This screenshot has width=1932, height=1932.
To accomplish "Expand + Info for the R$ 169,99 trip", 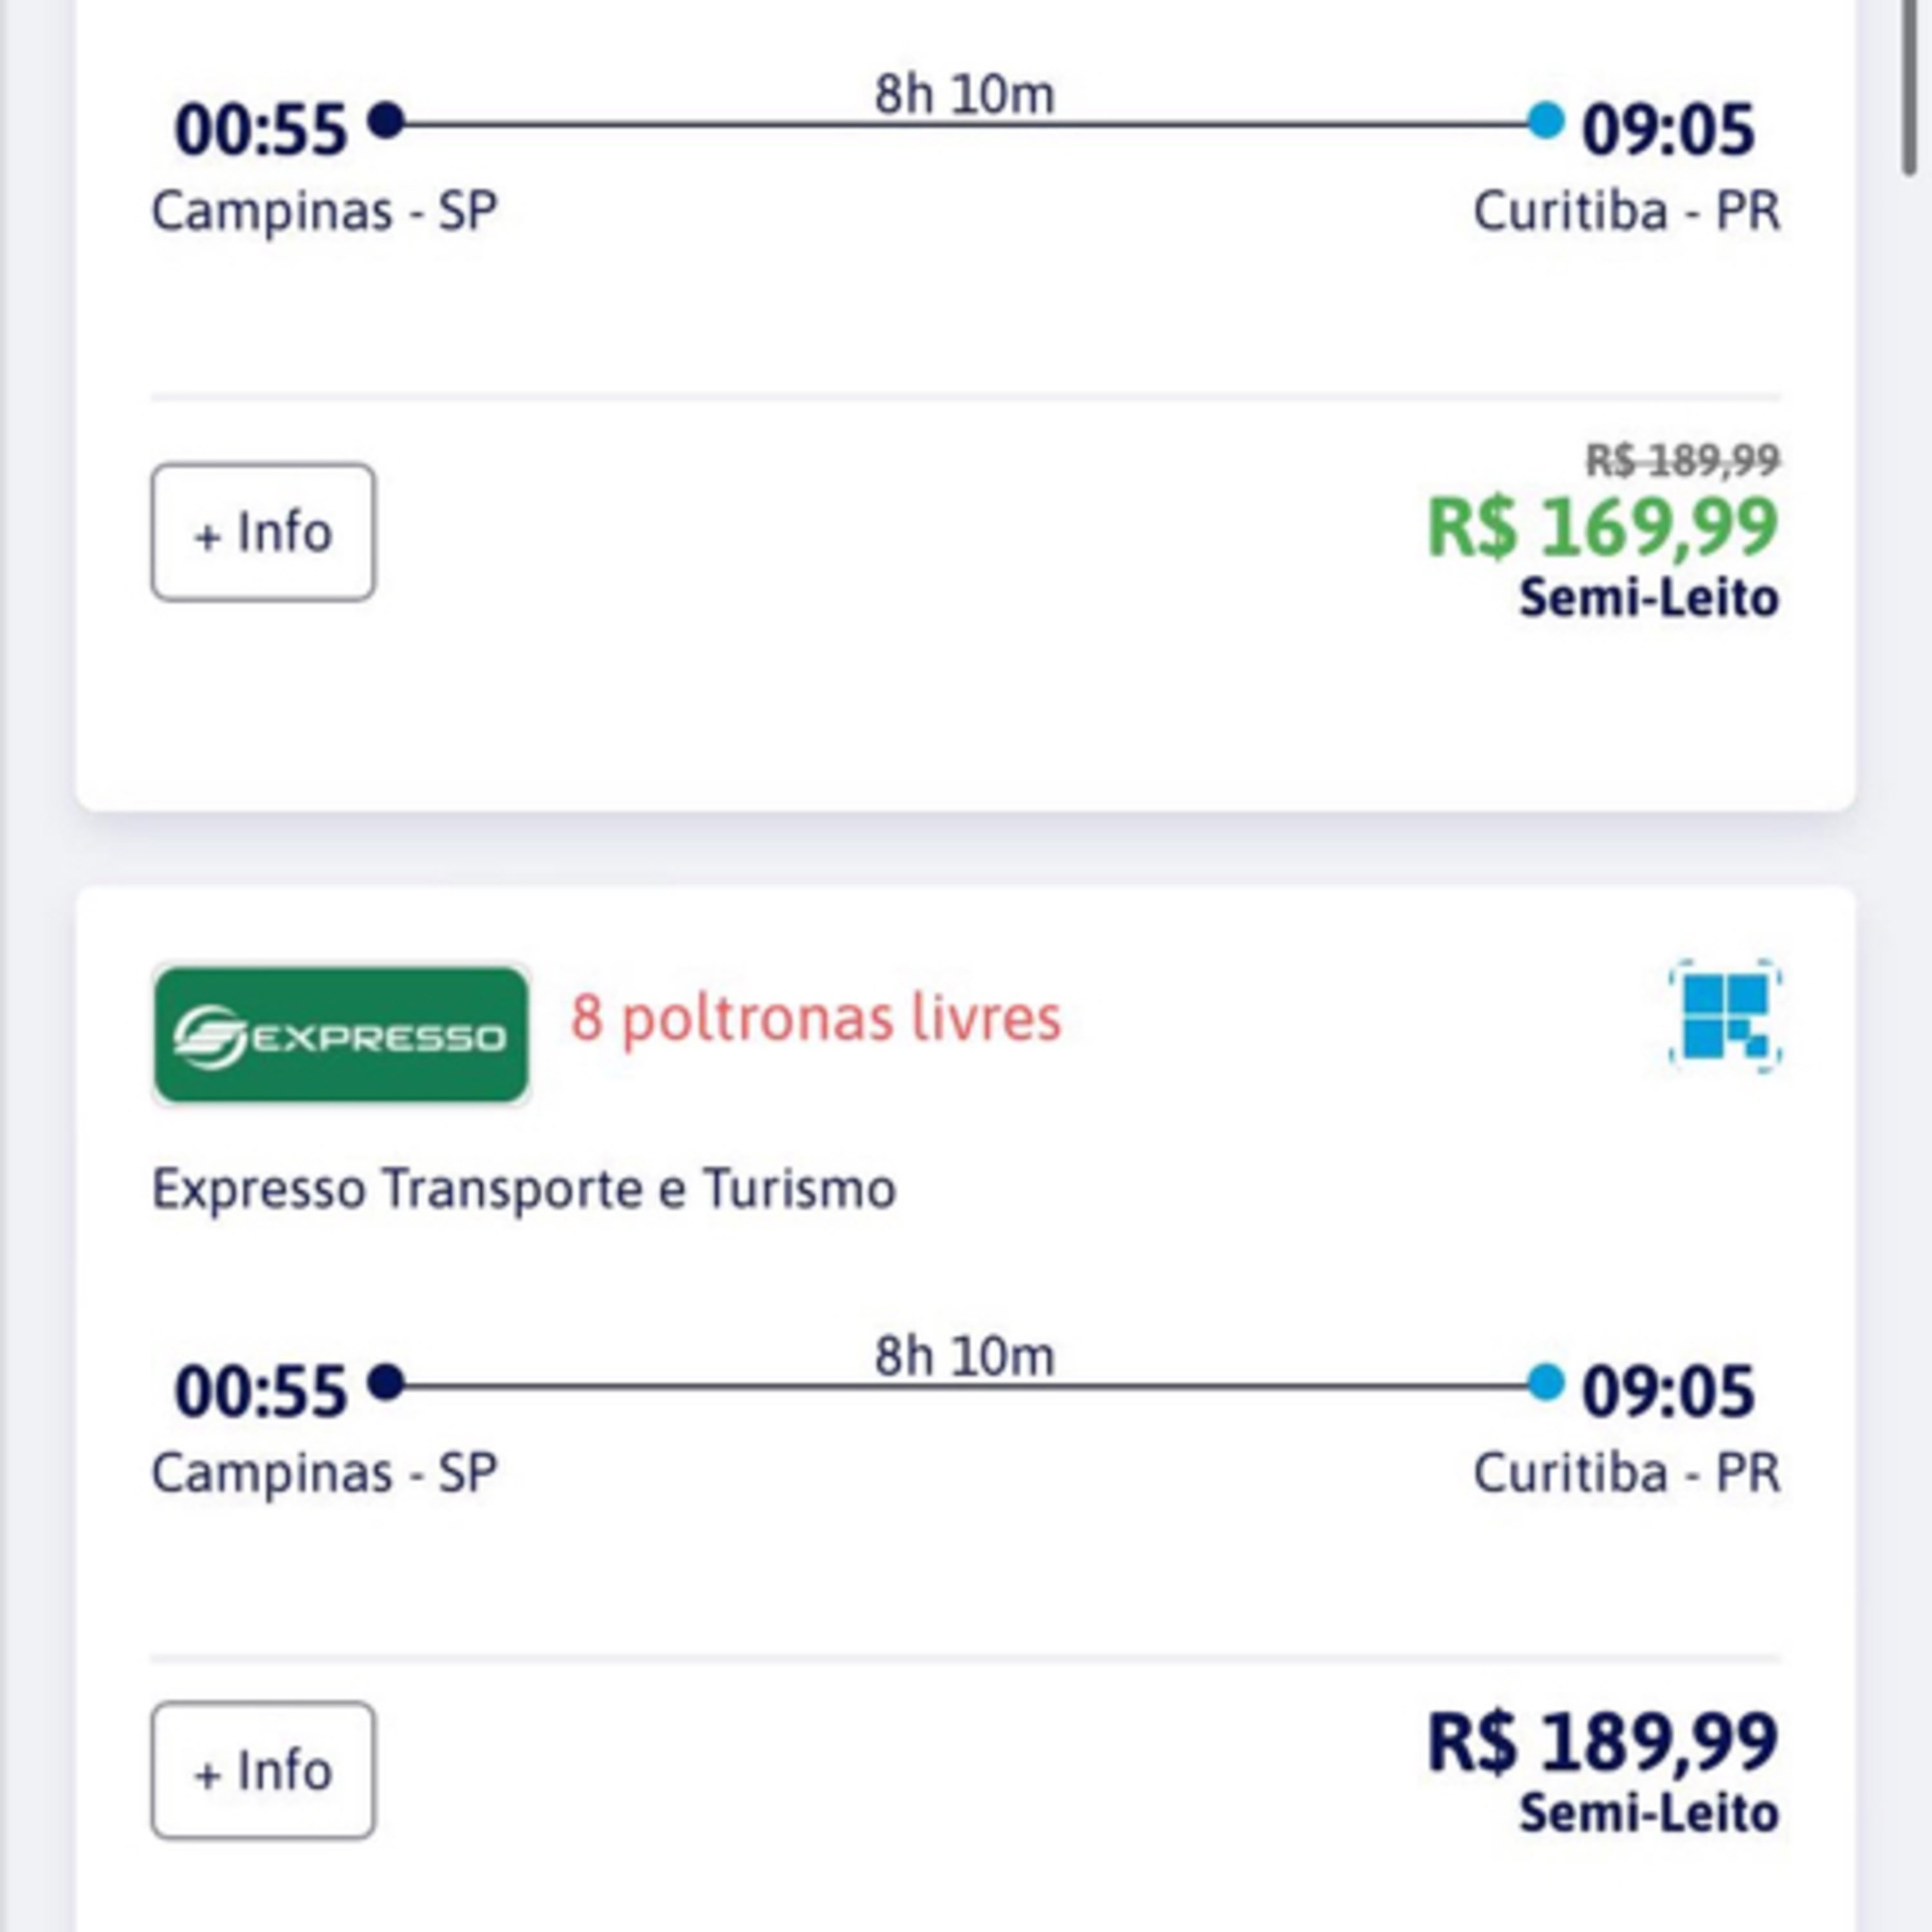I will (263, 532).
